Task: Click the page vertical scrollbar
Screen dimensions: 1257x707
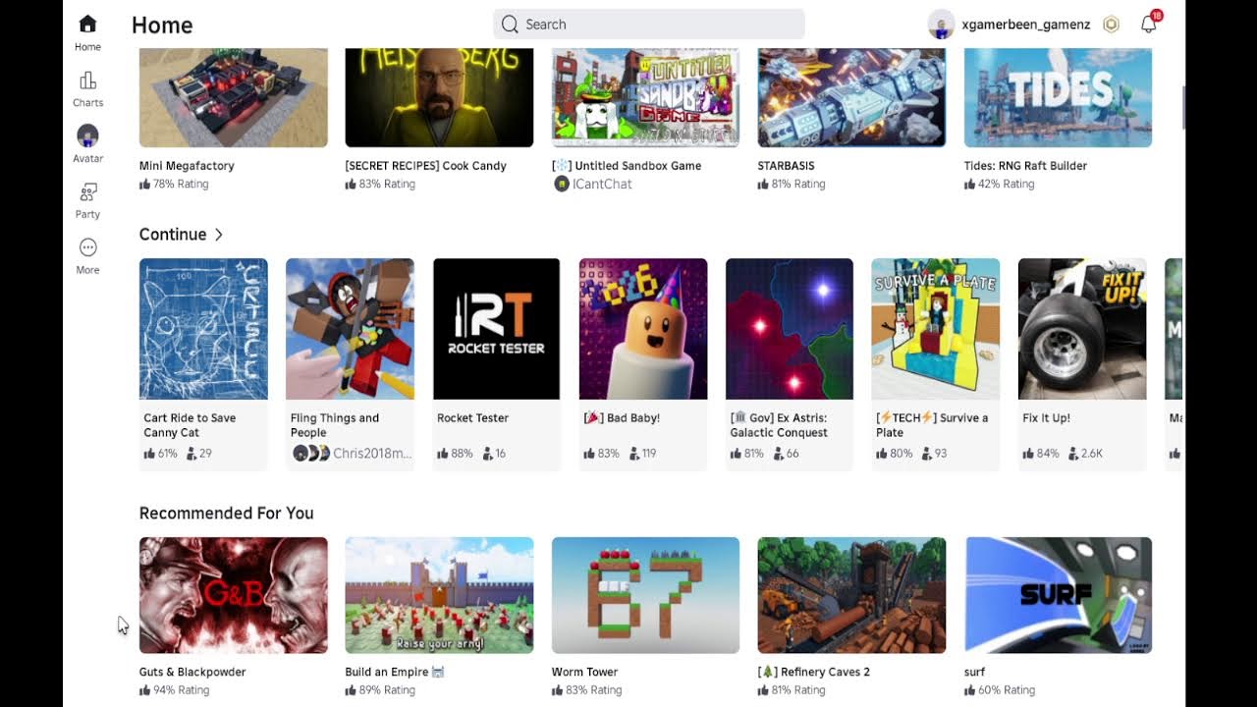Action: point(1182,108)
